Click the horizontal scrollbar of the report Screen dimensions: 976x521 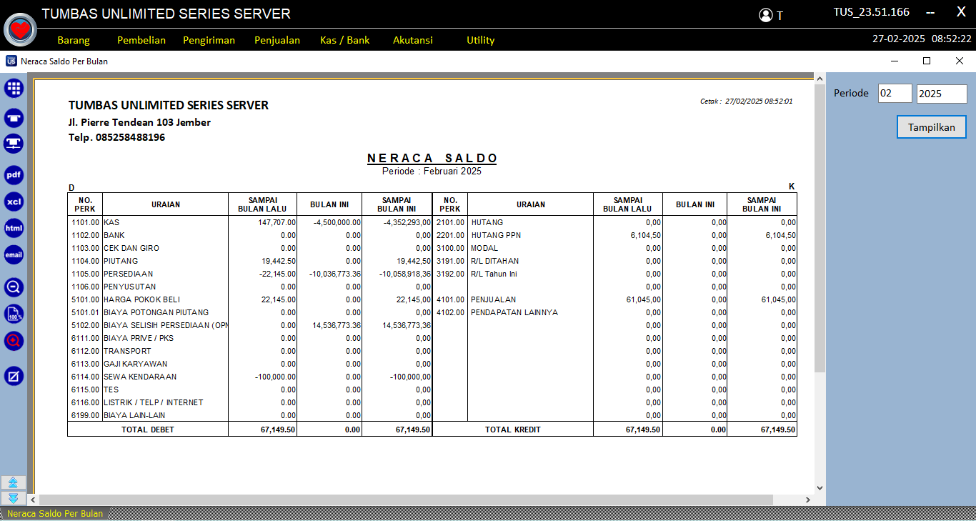(406, 500)
